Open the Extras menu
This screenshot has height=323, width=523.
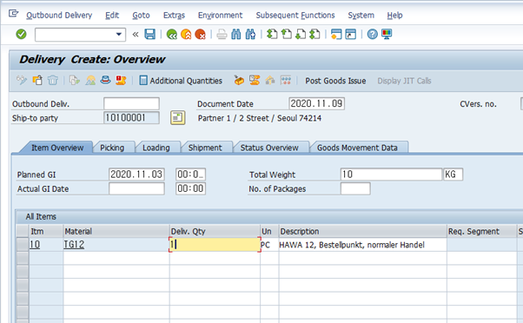pos(174,16)
